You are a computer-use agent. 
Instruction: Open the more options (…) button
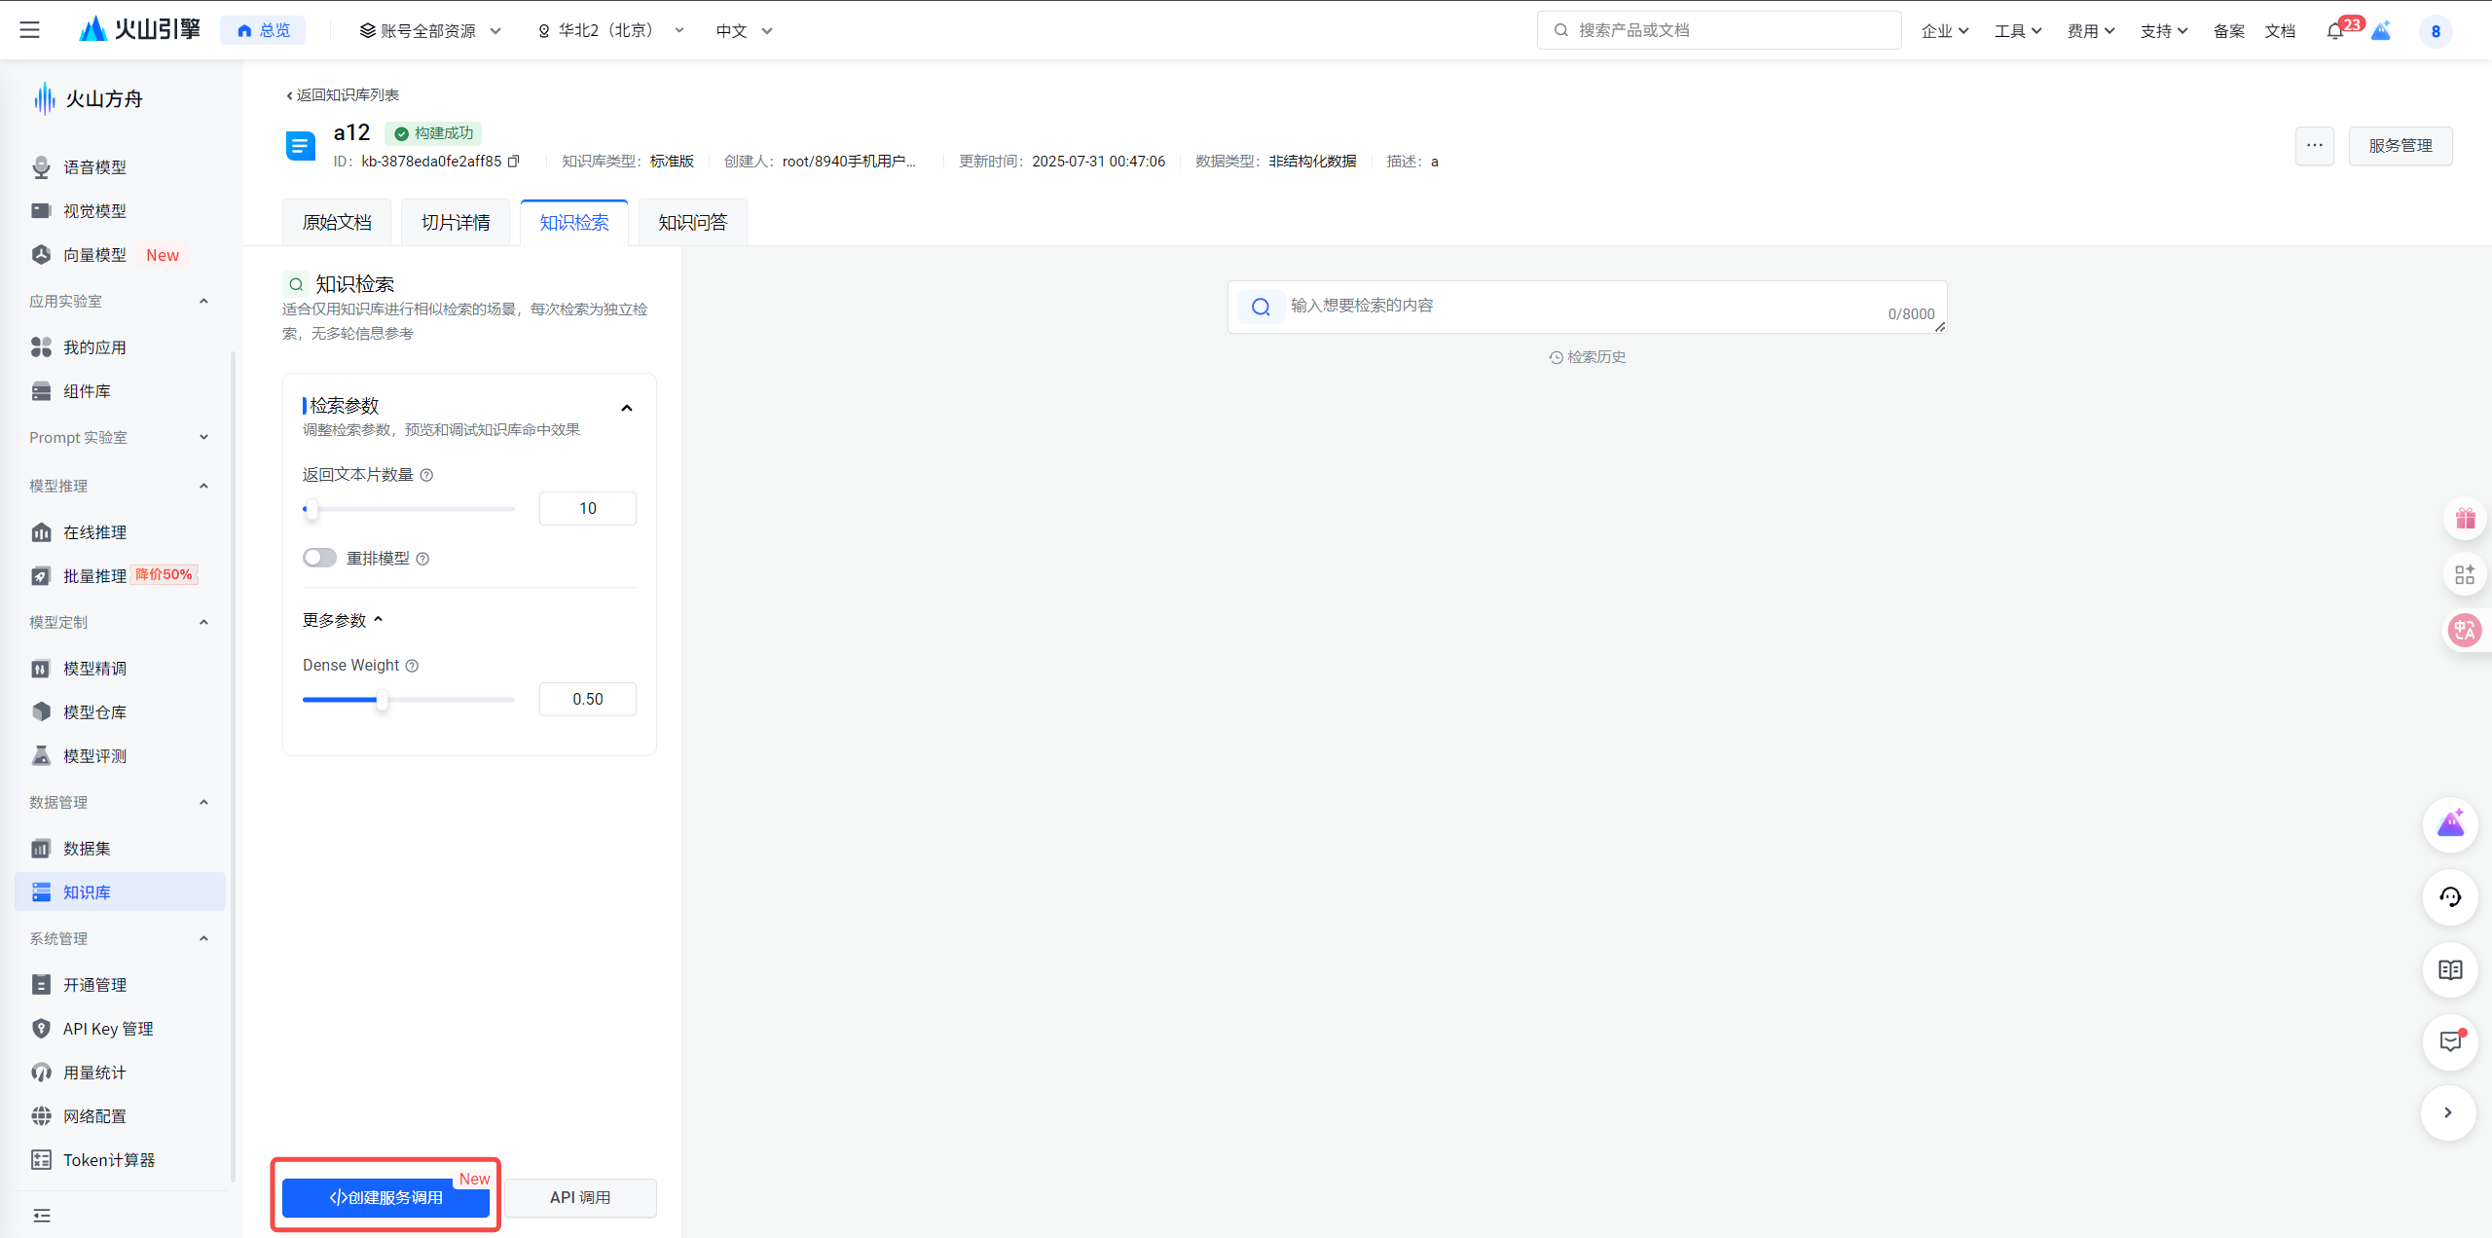(x=2315, y=146)
